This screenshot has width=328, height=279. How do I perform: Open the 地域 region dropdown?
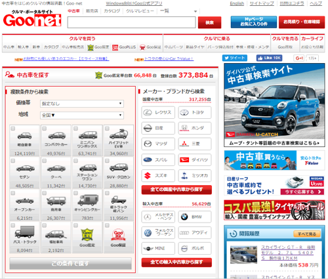[82, 115]
